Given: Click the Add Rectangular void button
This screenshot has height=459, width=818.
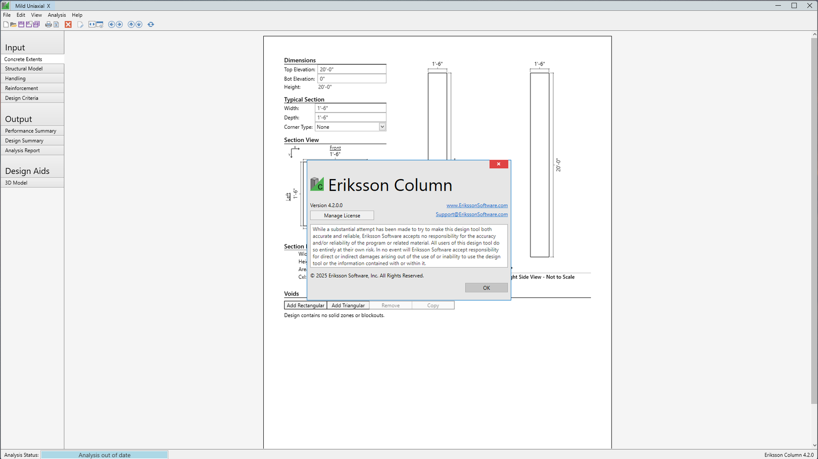Looking at the screenshot, I should click(305, 305).
